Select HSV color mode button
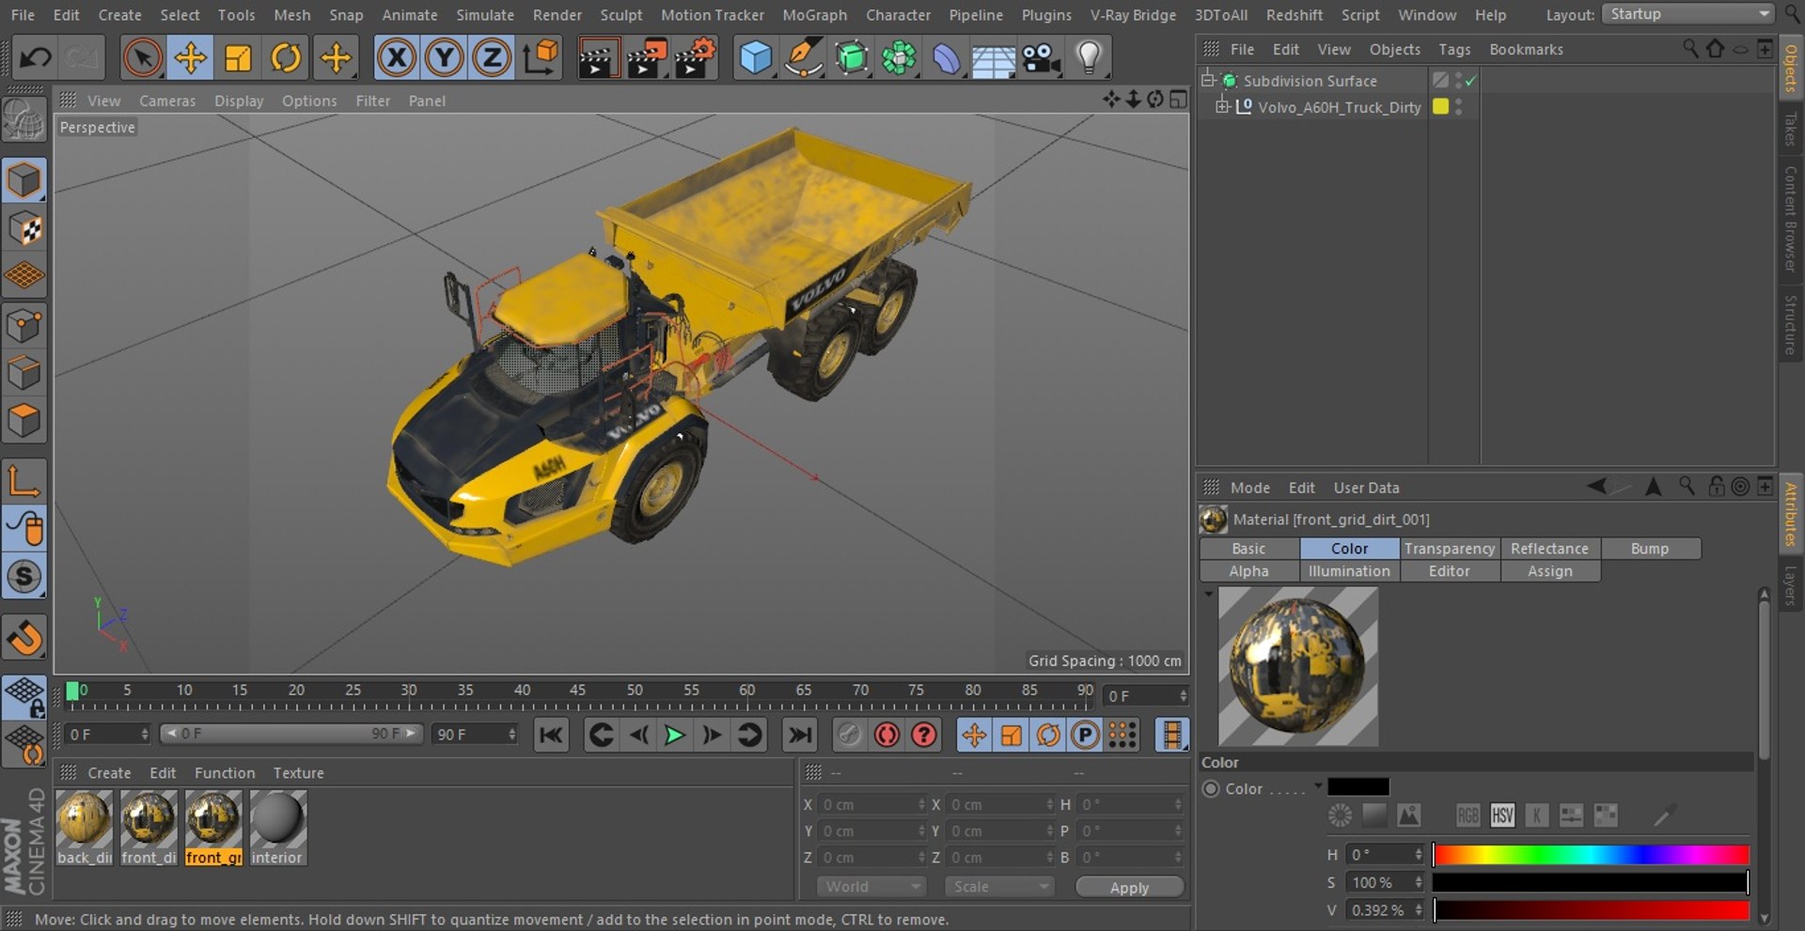Viewport: 1805px width, 931px height. [1502, 815]
